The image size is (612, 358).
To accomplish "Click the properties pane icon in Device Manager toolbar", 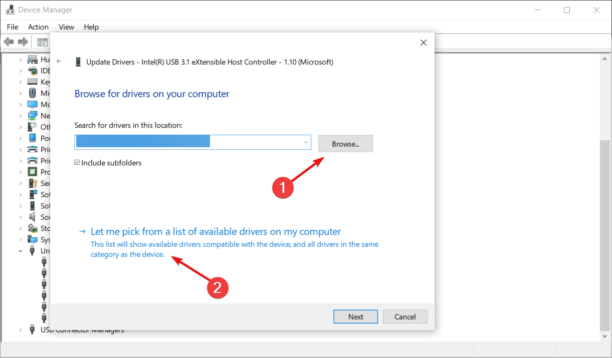I will (x=42, y=43).
